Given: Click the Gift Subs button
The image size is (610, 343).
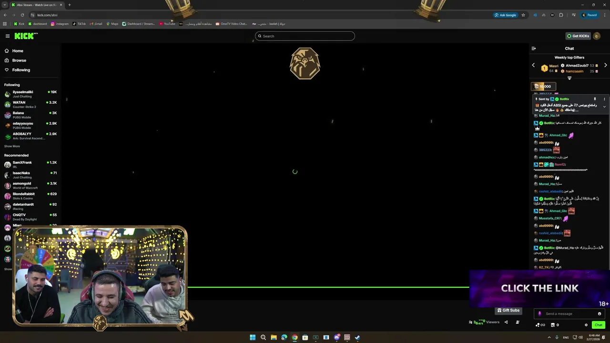Looking at the screenshot, I should pos(508,310).
